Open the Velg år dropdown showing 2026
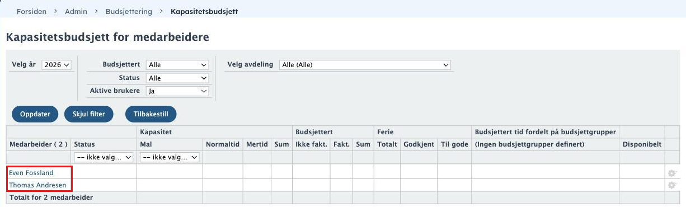The height and width of the screenshot is (207, 686). pos(57,65)
